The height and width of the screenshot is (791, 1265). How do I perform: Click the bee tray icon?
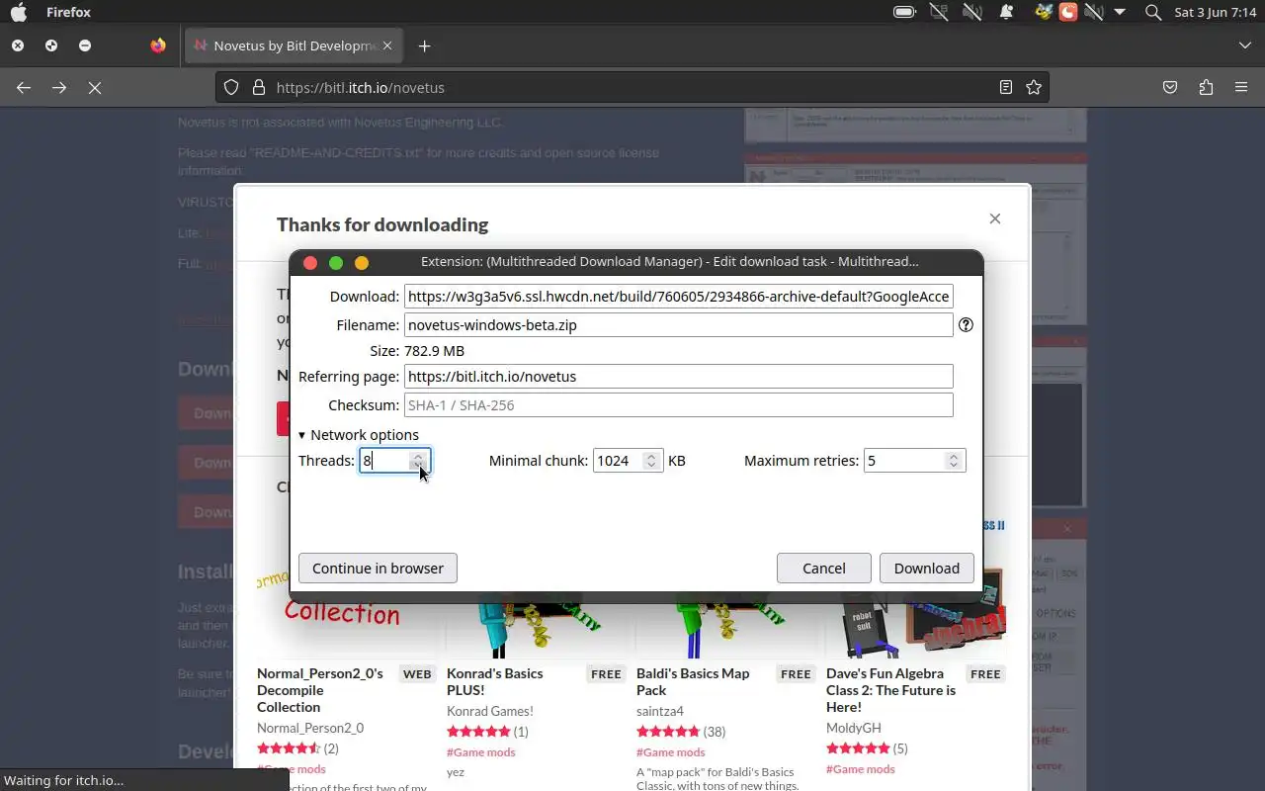coord(1044,13)
